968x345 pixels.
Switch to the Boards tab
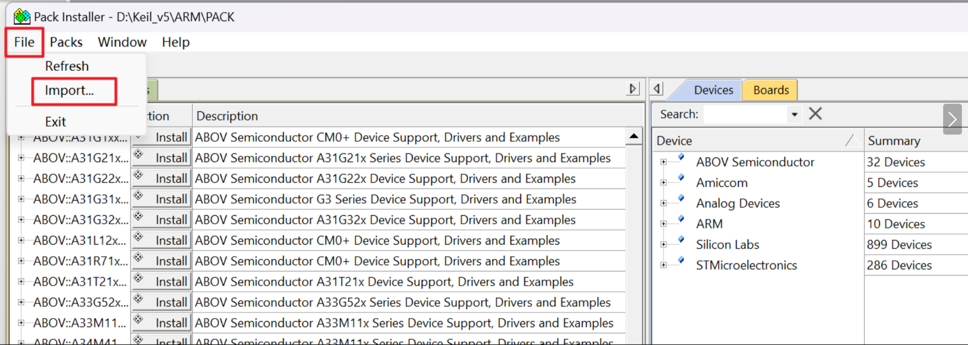tap(771, 90)
